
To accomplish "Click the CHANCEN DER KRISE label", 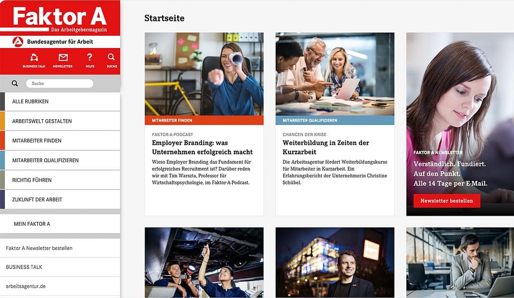I will tap(305, 135).
